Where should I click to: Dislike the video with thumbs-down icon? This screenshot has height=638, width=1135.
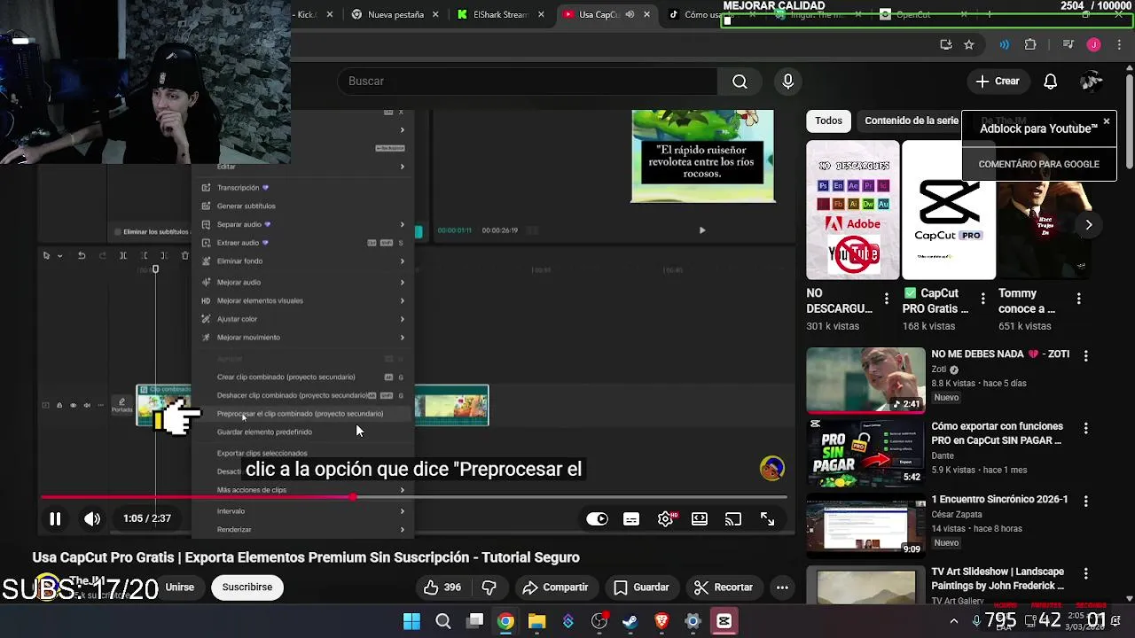[489, 587]
